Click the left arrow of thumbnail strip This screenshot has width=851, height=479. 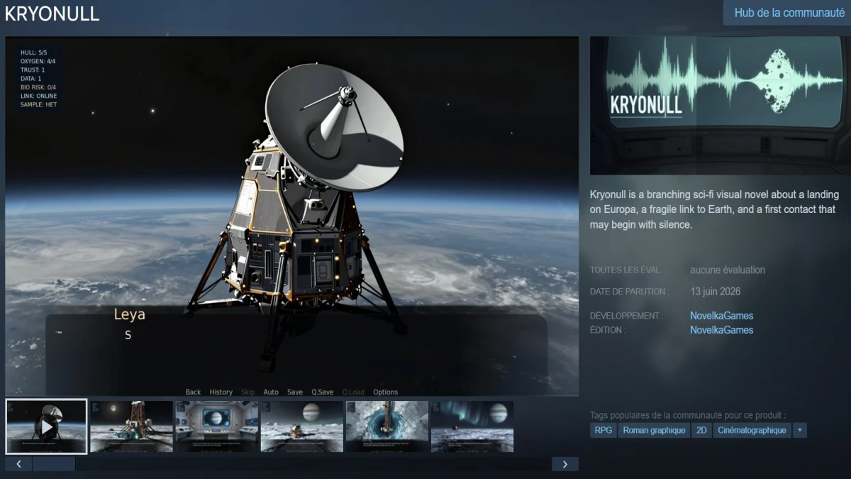click(18, 464)
